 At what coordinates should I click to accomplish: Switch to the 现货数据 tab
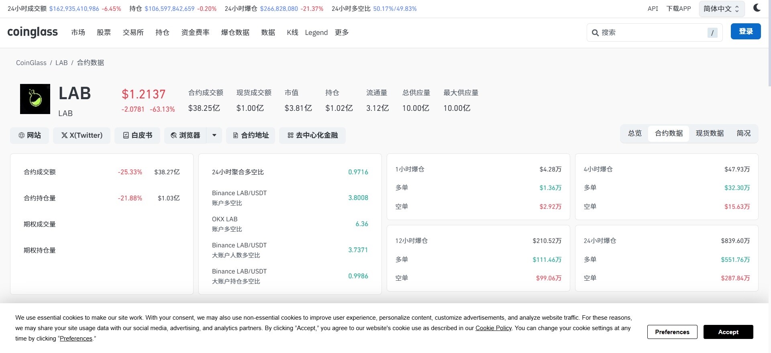coord(710,133)
